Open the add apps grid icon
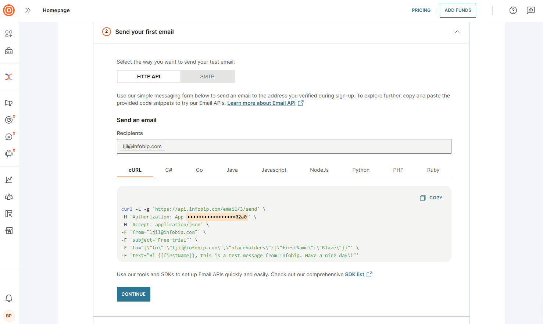This screenshot has width=543, height=324. tap(9, 34)
